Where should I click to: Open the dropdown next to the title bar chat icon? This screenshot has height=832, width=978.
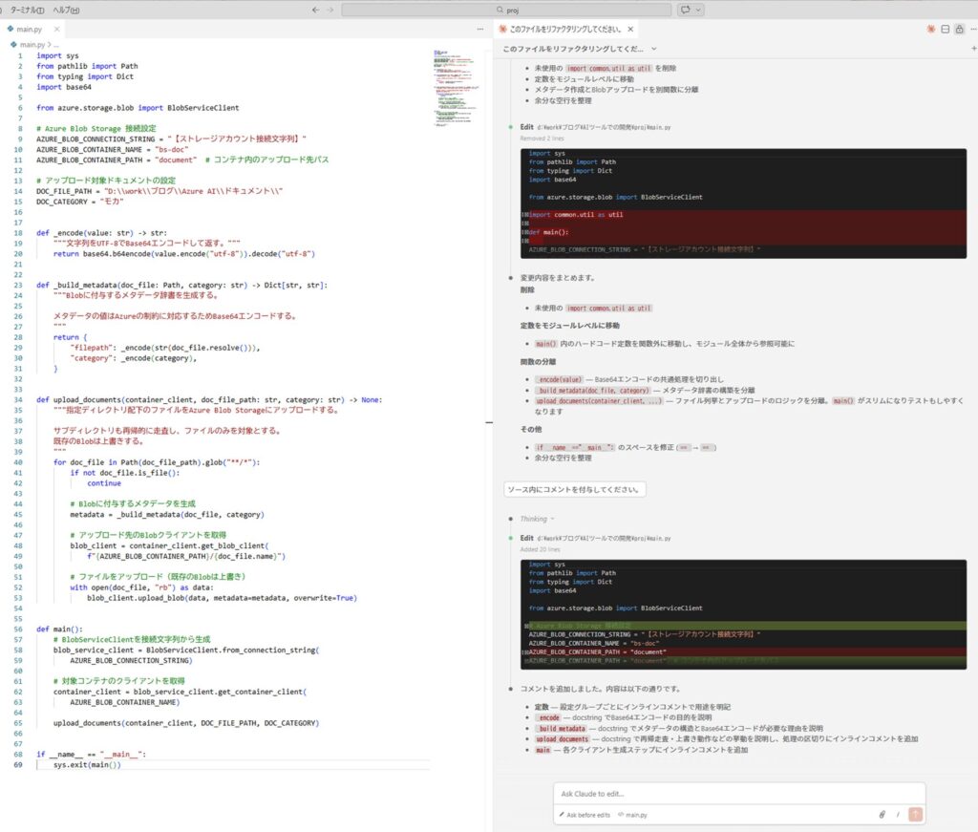click(699, 10)
